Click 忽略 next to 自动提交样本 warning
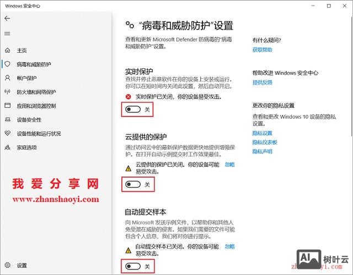This screenshot has height=275, width=353. pyautogui.click(x=229, y=246)
